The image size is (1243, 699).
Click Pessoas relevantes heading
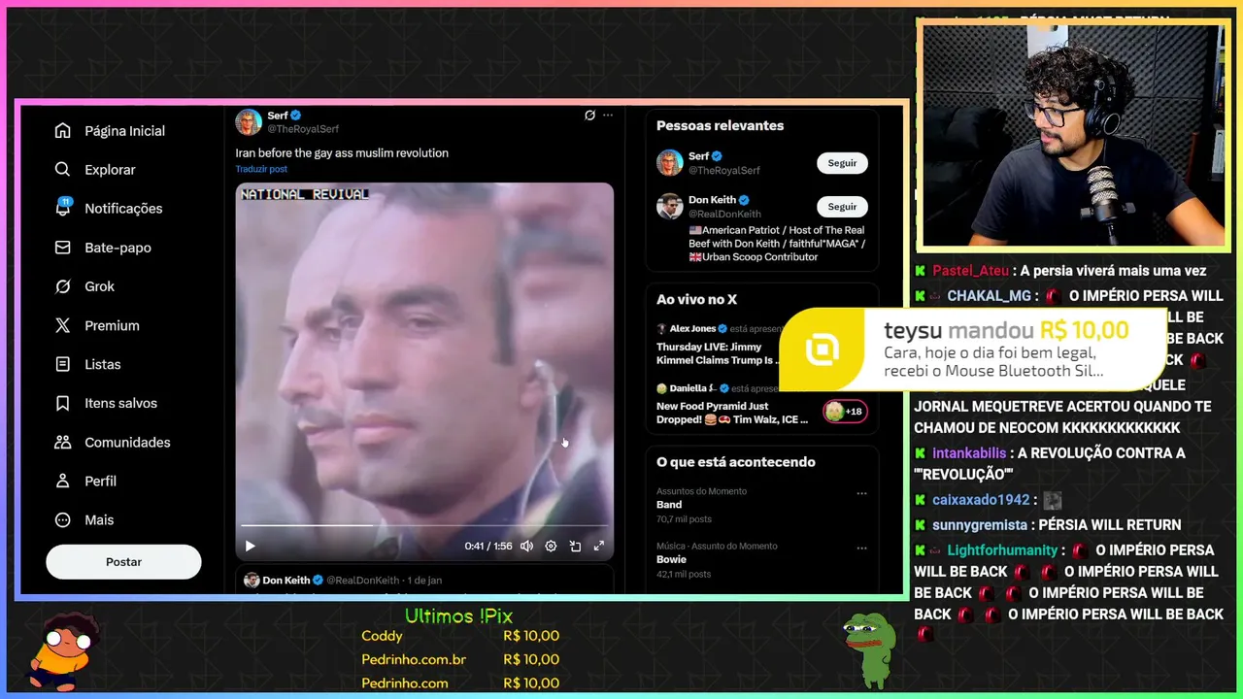(720, 125)
